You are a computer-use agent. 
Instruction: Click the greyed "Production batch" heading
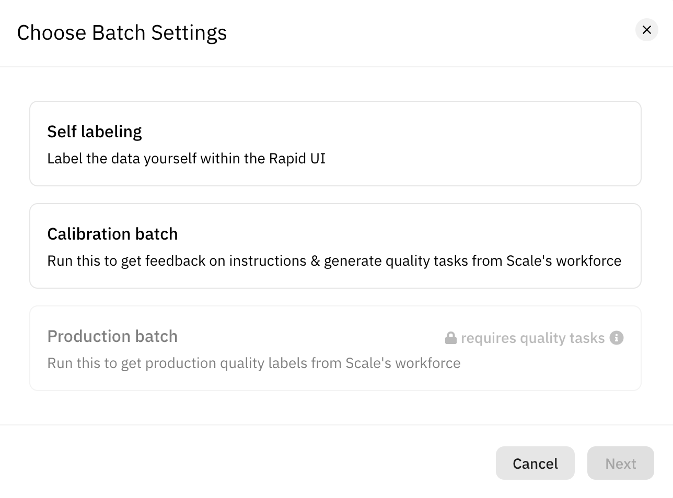[x=112, y=336]
